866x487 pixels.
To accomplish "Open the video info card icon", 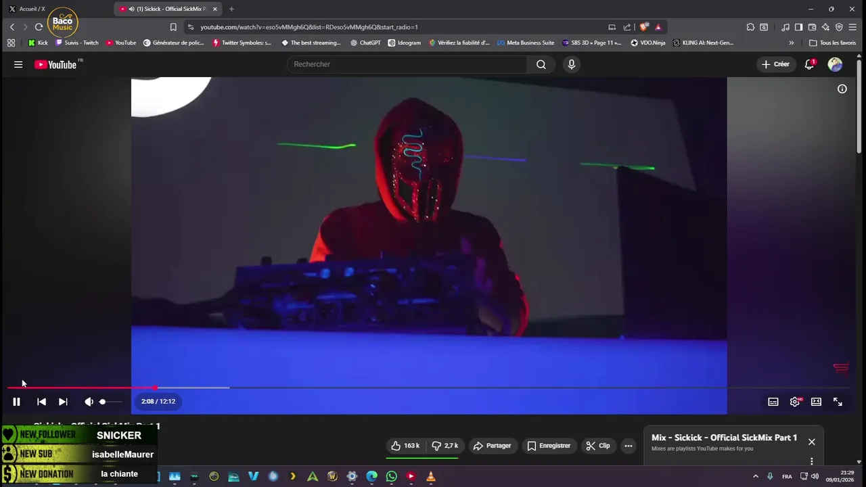I will pyautogui.click(x=842, y=89).
